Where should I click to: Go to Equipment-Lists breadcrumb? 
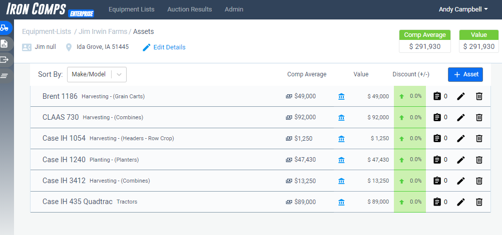click(x=47, y=31)
